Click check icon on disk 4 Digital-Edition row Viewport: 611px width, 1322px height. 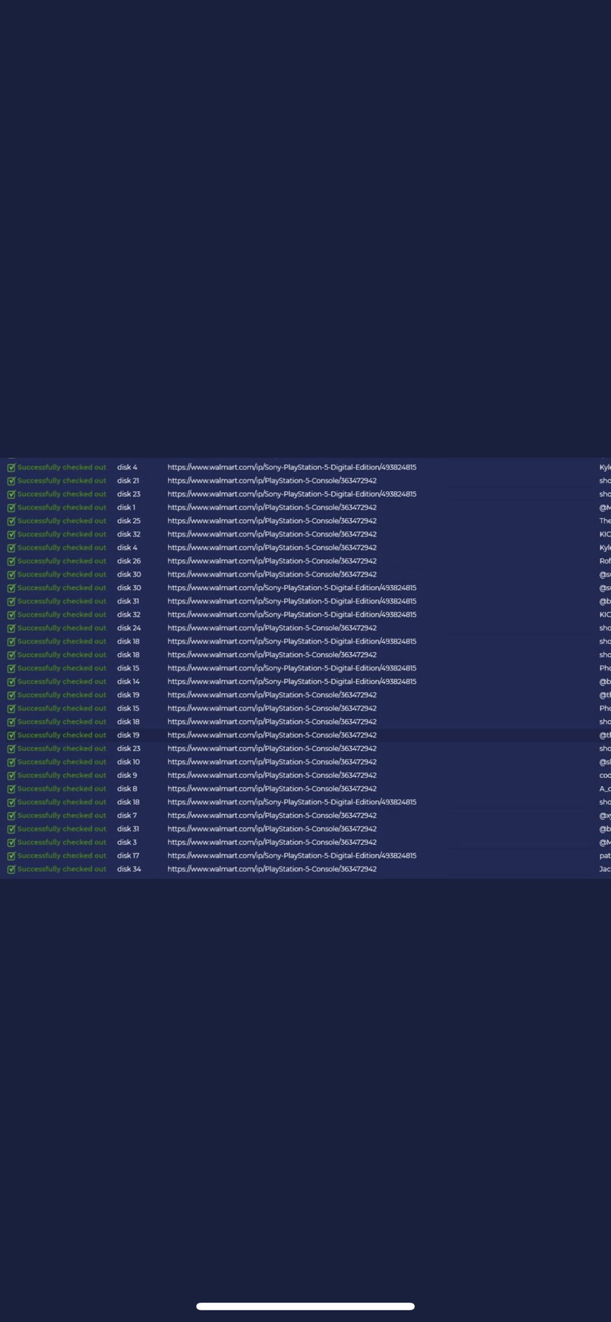click(11, 467)
